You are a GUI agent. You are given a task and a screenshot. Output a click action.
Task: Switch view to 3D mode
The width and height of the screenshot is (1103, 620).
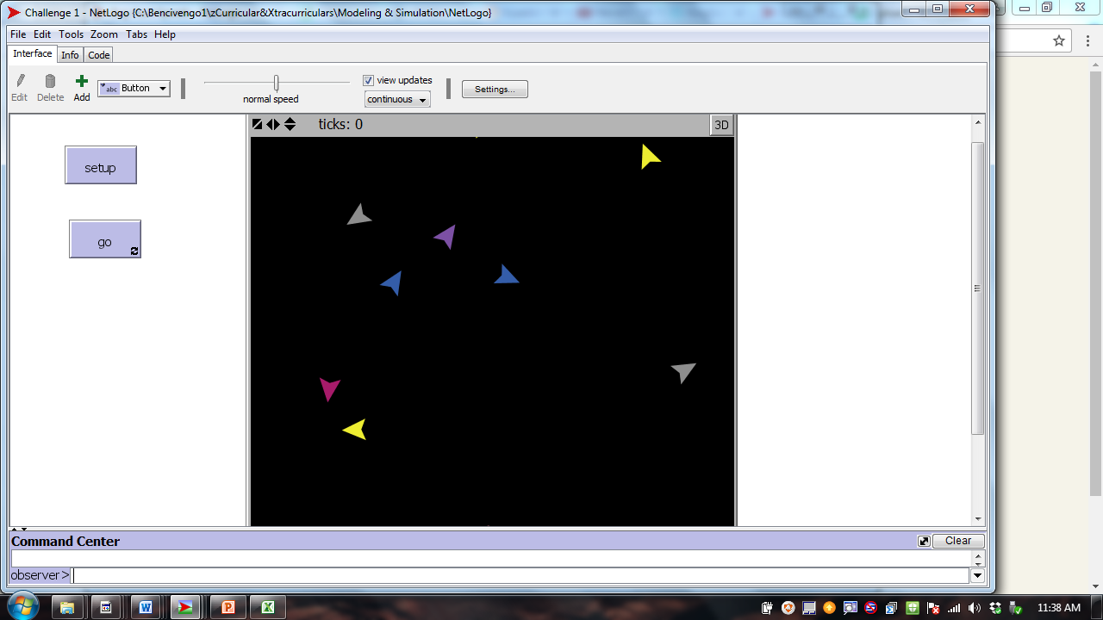(721, 124)
